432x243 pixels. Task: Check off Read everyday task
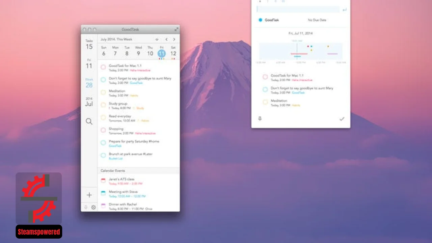coord(103,117)
